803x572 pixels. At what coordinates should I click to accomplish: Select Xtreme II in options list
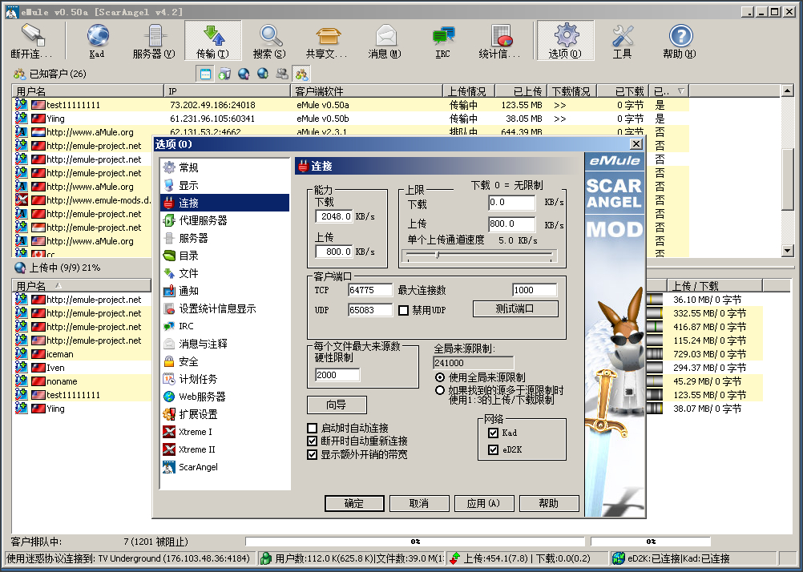225,449
